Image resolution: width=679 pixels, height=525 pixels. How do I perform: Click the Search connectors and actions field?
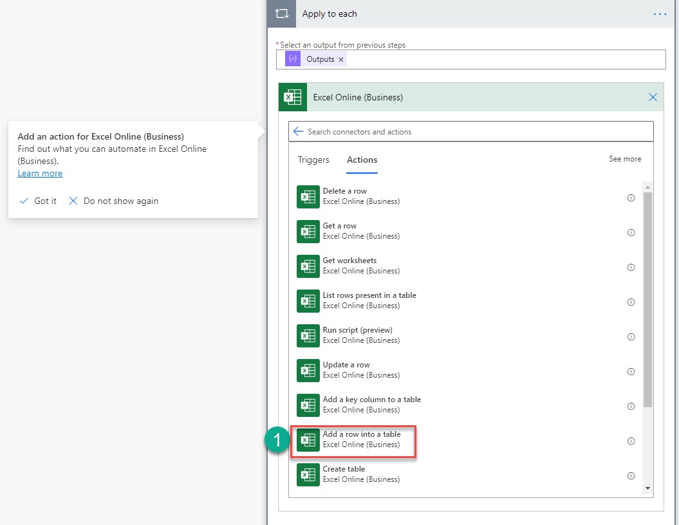476,131
